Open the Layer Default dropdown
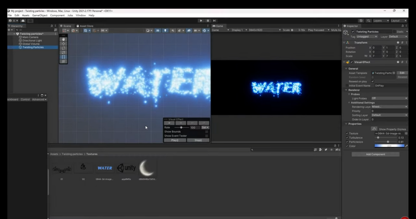The width and height of the screenshot is (416, 219). [398, 36]
